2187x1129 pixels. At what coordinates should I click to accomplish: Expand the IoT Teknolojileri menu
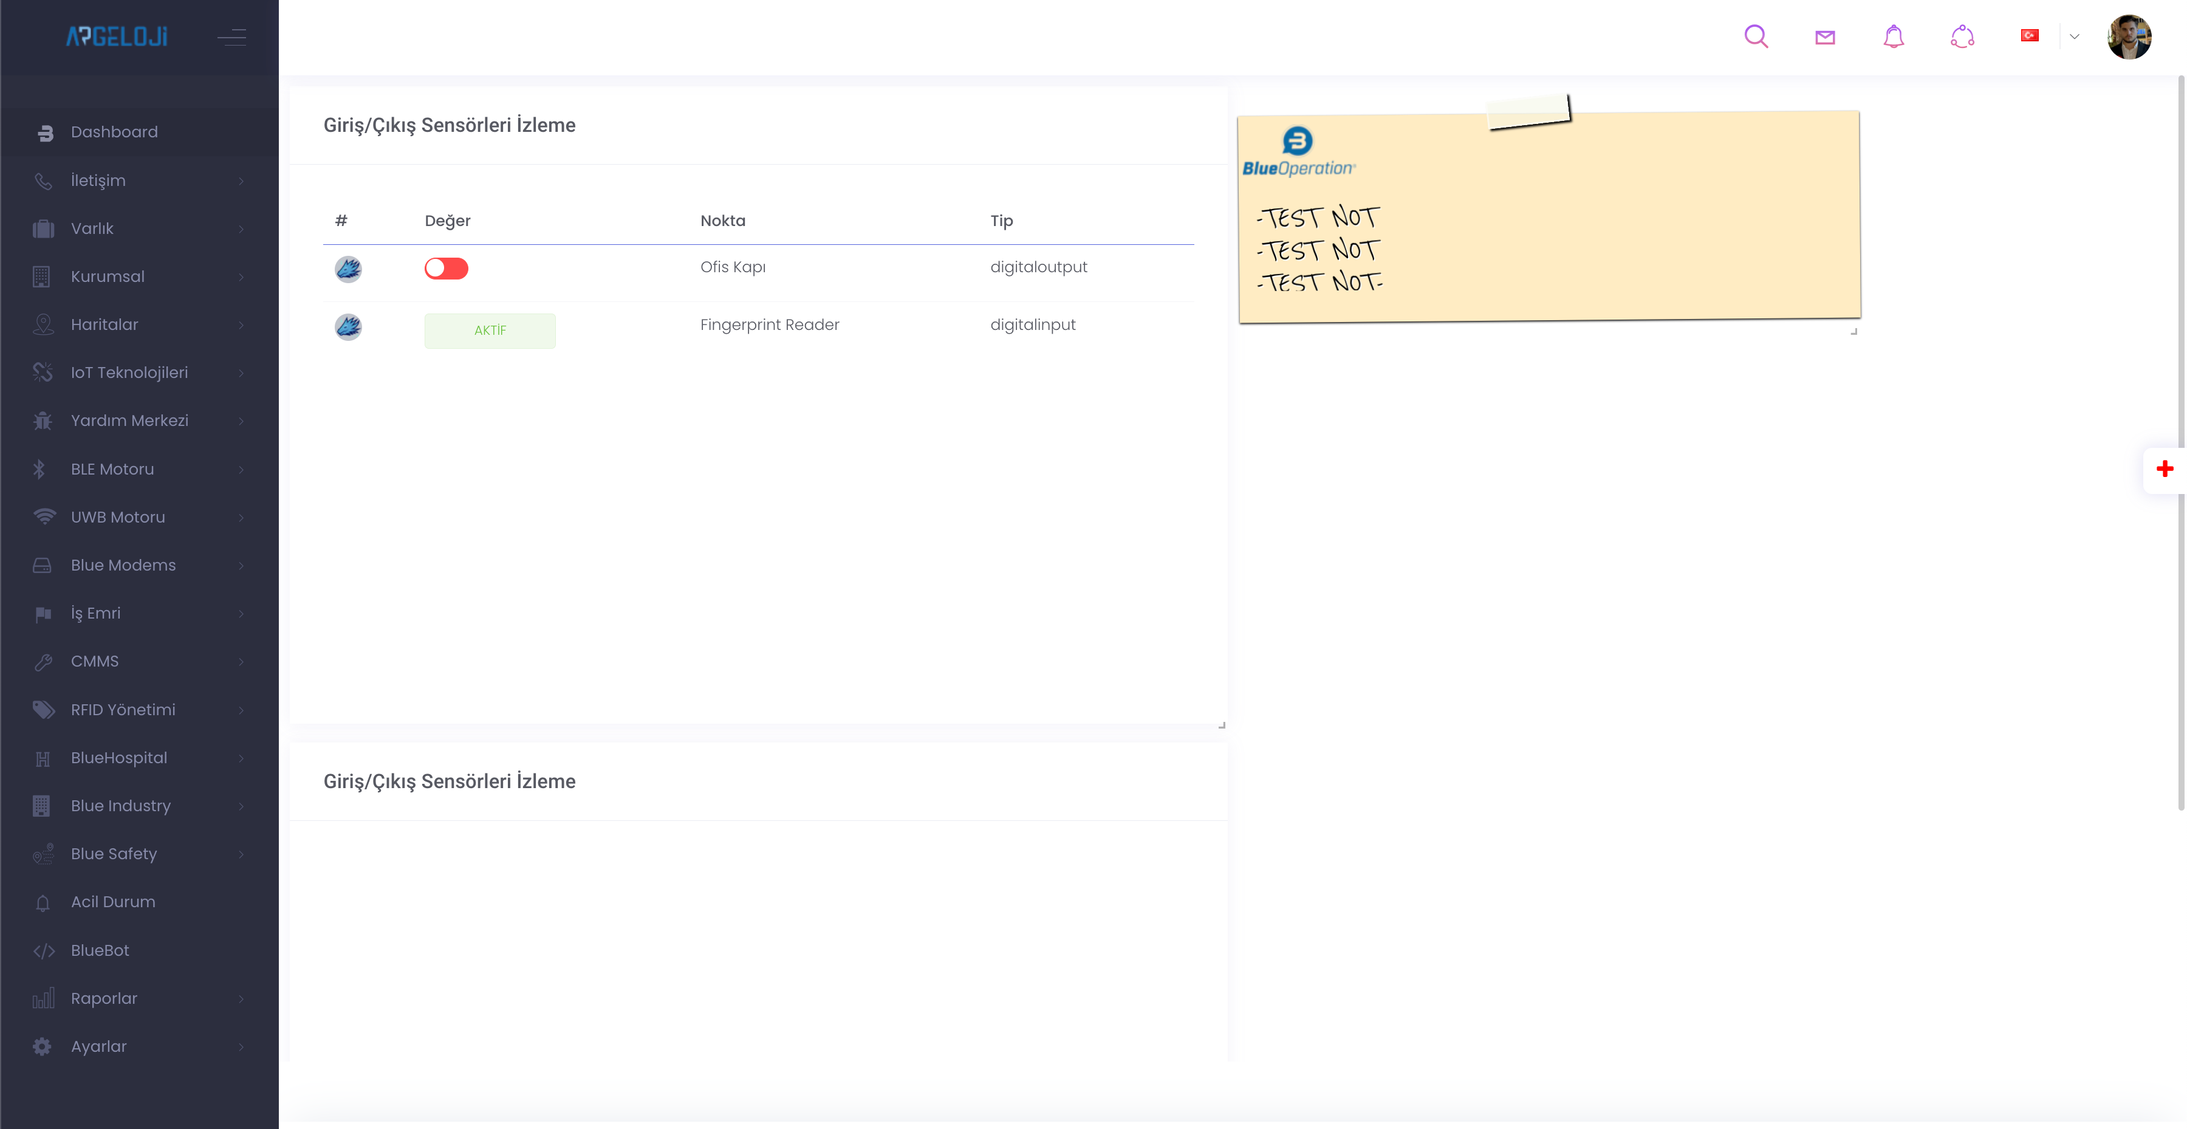point(129,372)
